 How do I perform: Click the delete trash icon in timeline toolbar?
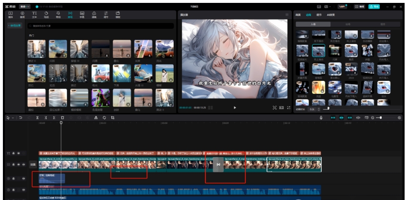coord(62,118)
